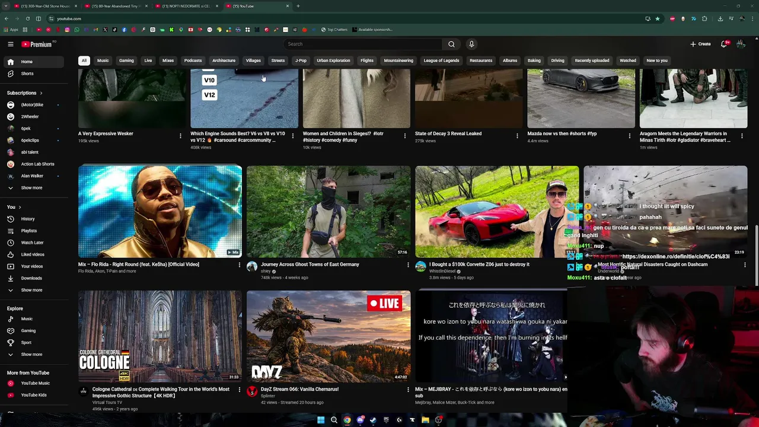Select the Podcasts filter chip
Screen dimensions: 759x427
(193, 60)
